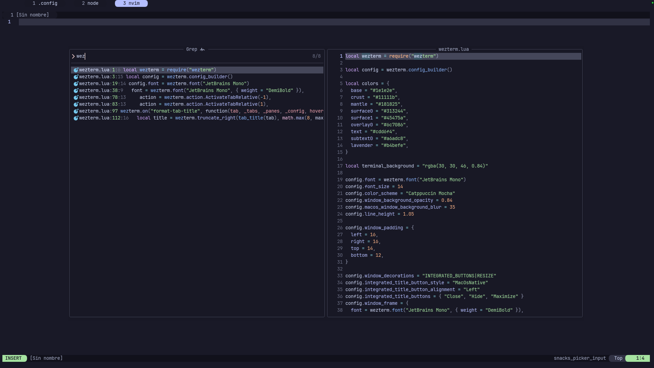Screen dimensions: 654x368
Task: Click the activity pulse icon next to Grep title
Action: (202, 49)
